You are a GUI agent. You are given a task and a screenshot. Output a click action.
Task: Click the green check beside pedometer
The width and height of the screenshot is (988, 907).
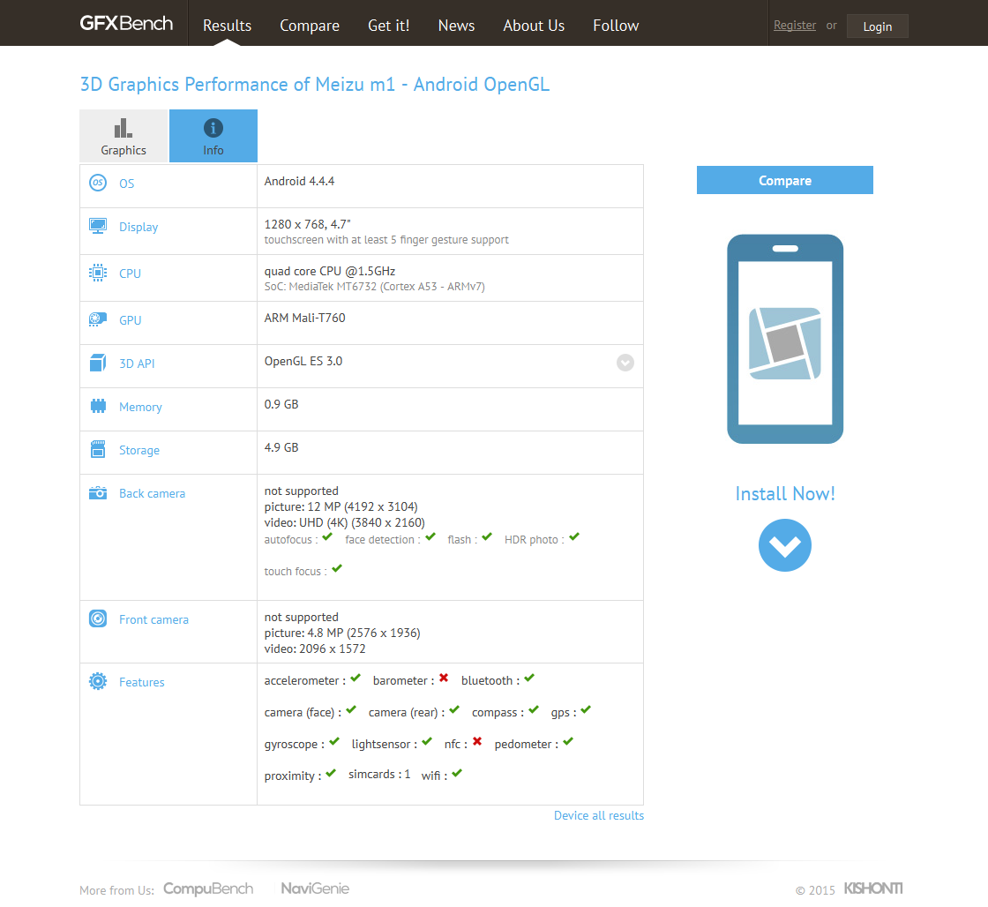[568, 741]
